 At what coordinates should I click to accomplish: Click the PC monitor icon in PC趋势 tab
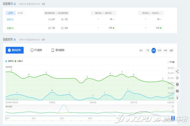point(32,50)
